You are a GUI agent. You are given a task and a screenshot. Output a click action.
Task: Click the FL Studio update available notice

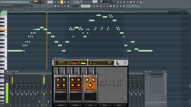133,6
